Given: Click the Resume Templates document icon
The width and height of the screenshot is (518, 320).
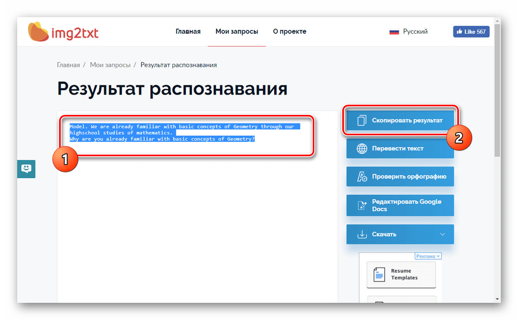Looking at the screenshot, I should 379,275.
